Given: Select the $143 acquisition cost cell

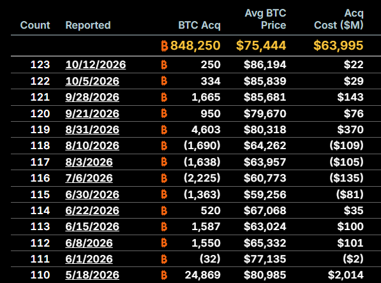Looking at the screenshot, I should [350, 97].
